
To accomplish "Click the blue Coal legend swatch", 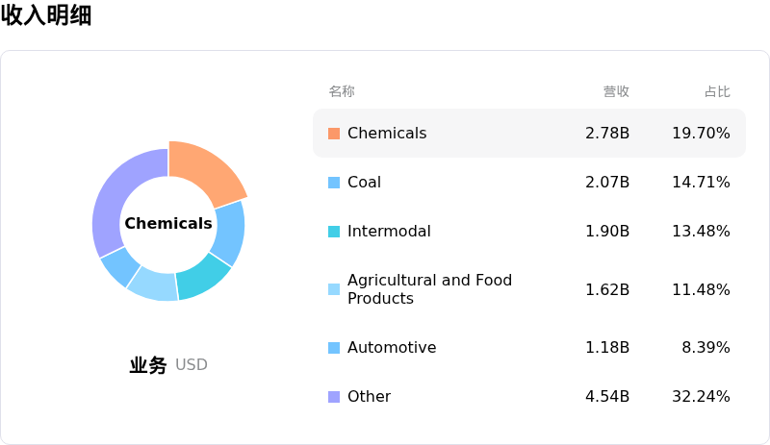I will click(334, 183).
